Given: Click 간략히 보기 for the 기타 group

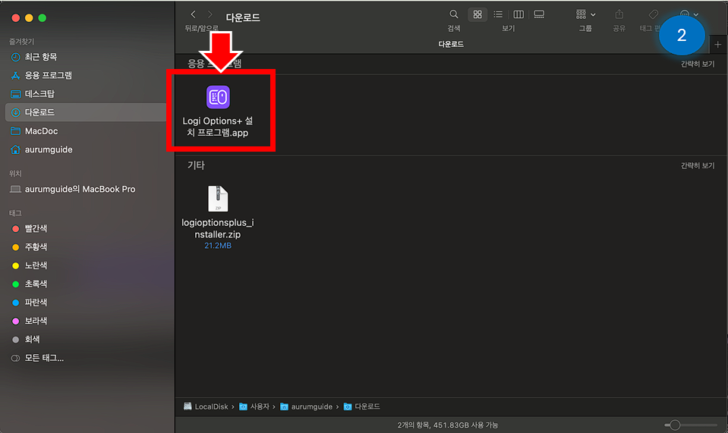Looking at the screenshot, I should [x=698, y=165].
